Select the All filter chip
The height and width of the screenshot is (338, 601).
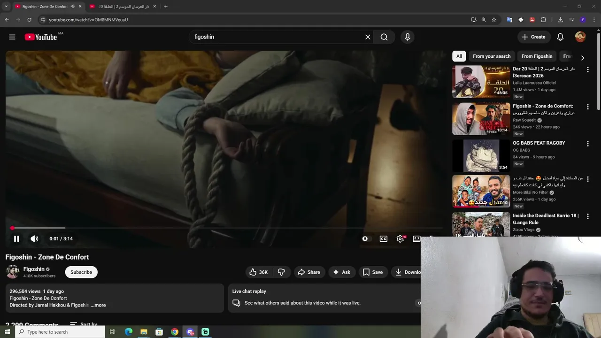pos(459,56)
